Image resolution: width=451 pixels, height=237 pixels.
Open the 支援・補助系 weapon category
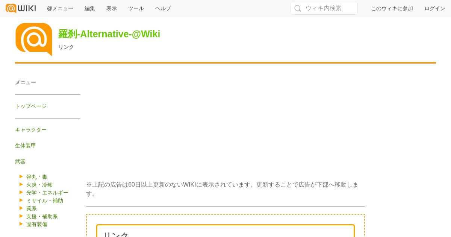point(42,216)
